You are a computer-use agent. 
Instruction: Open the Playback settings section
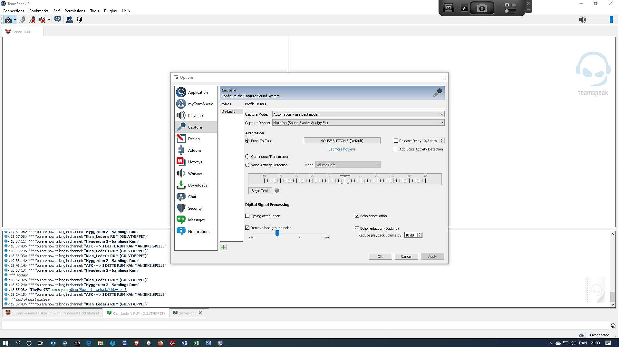[x=195, y=116]
